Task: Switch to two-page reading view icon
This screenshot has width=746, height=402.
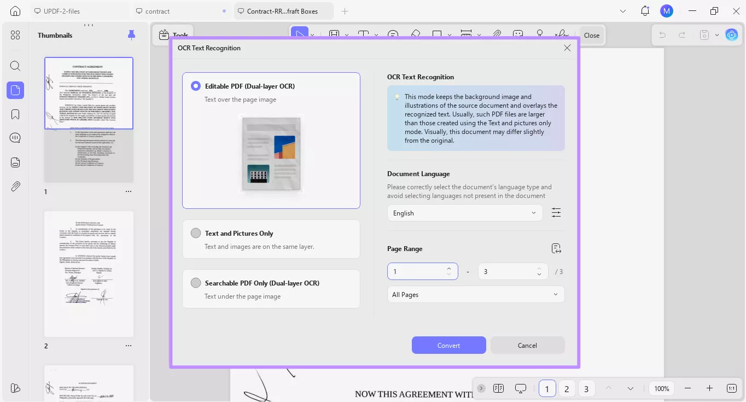Action: (498, 388)
